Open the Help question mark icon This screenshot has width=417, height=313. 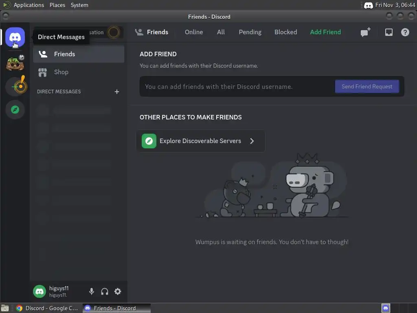tap(405, 32)
